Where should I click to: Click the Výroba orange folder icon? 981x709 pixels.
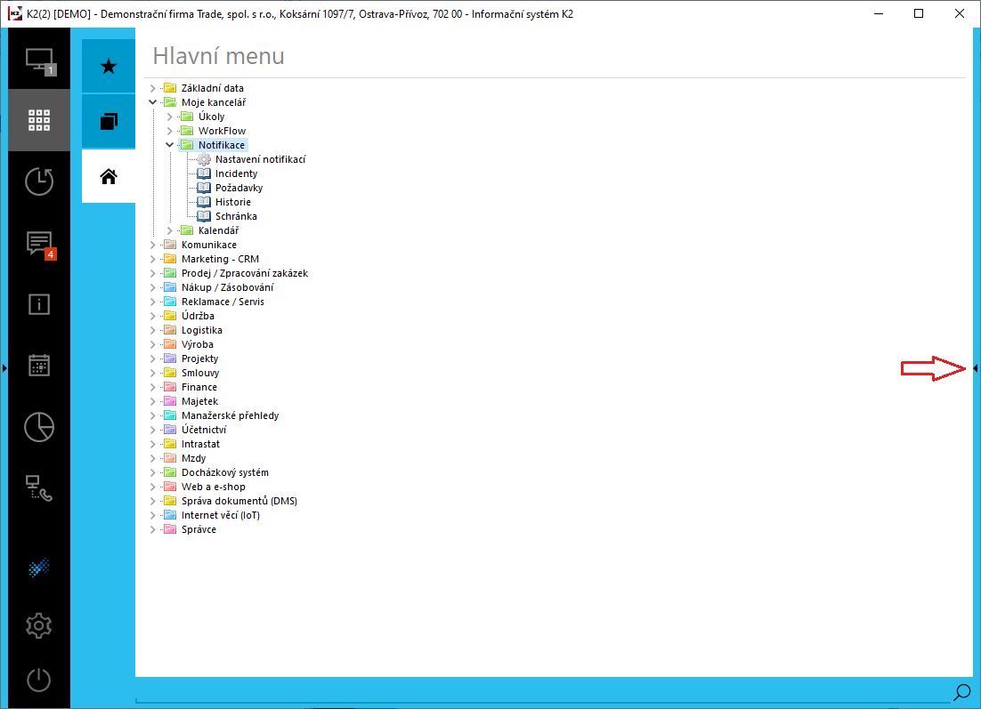(169, 344)
